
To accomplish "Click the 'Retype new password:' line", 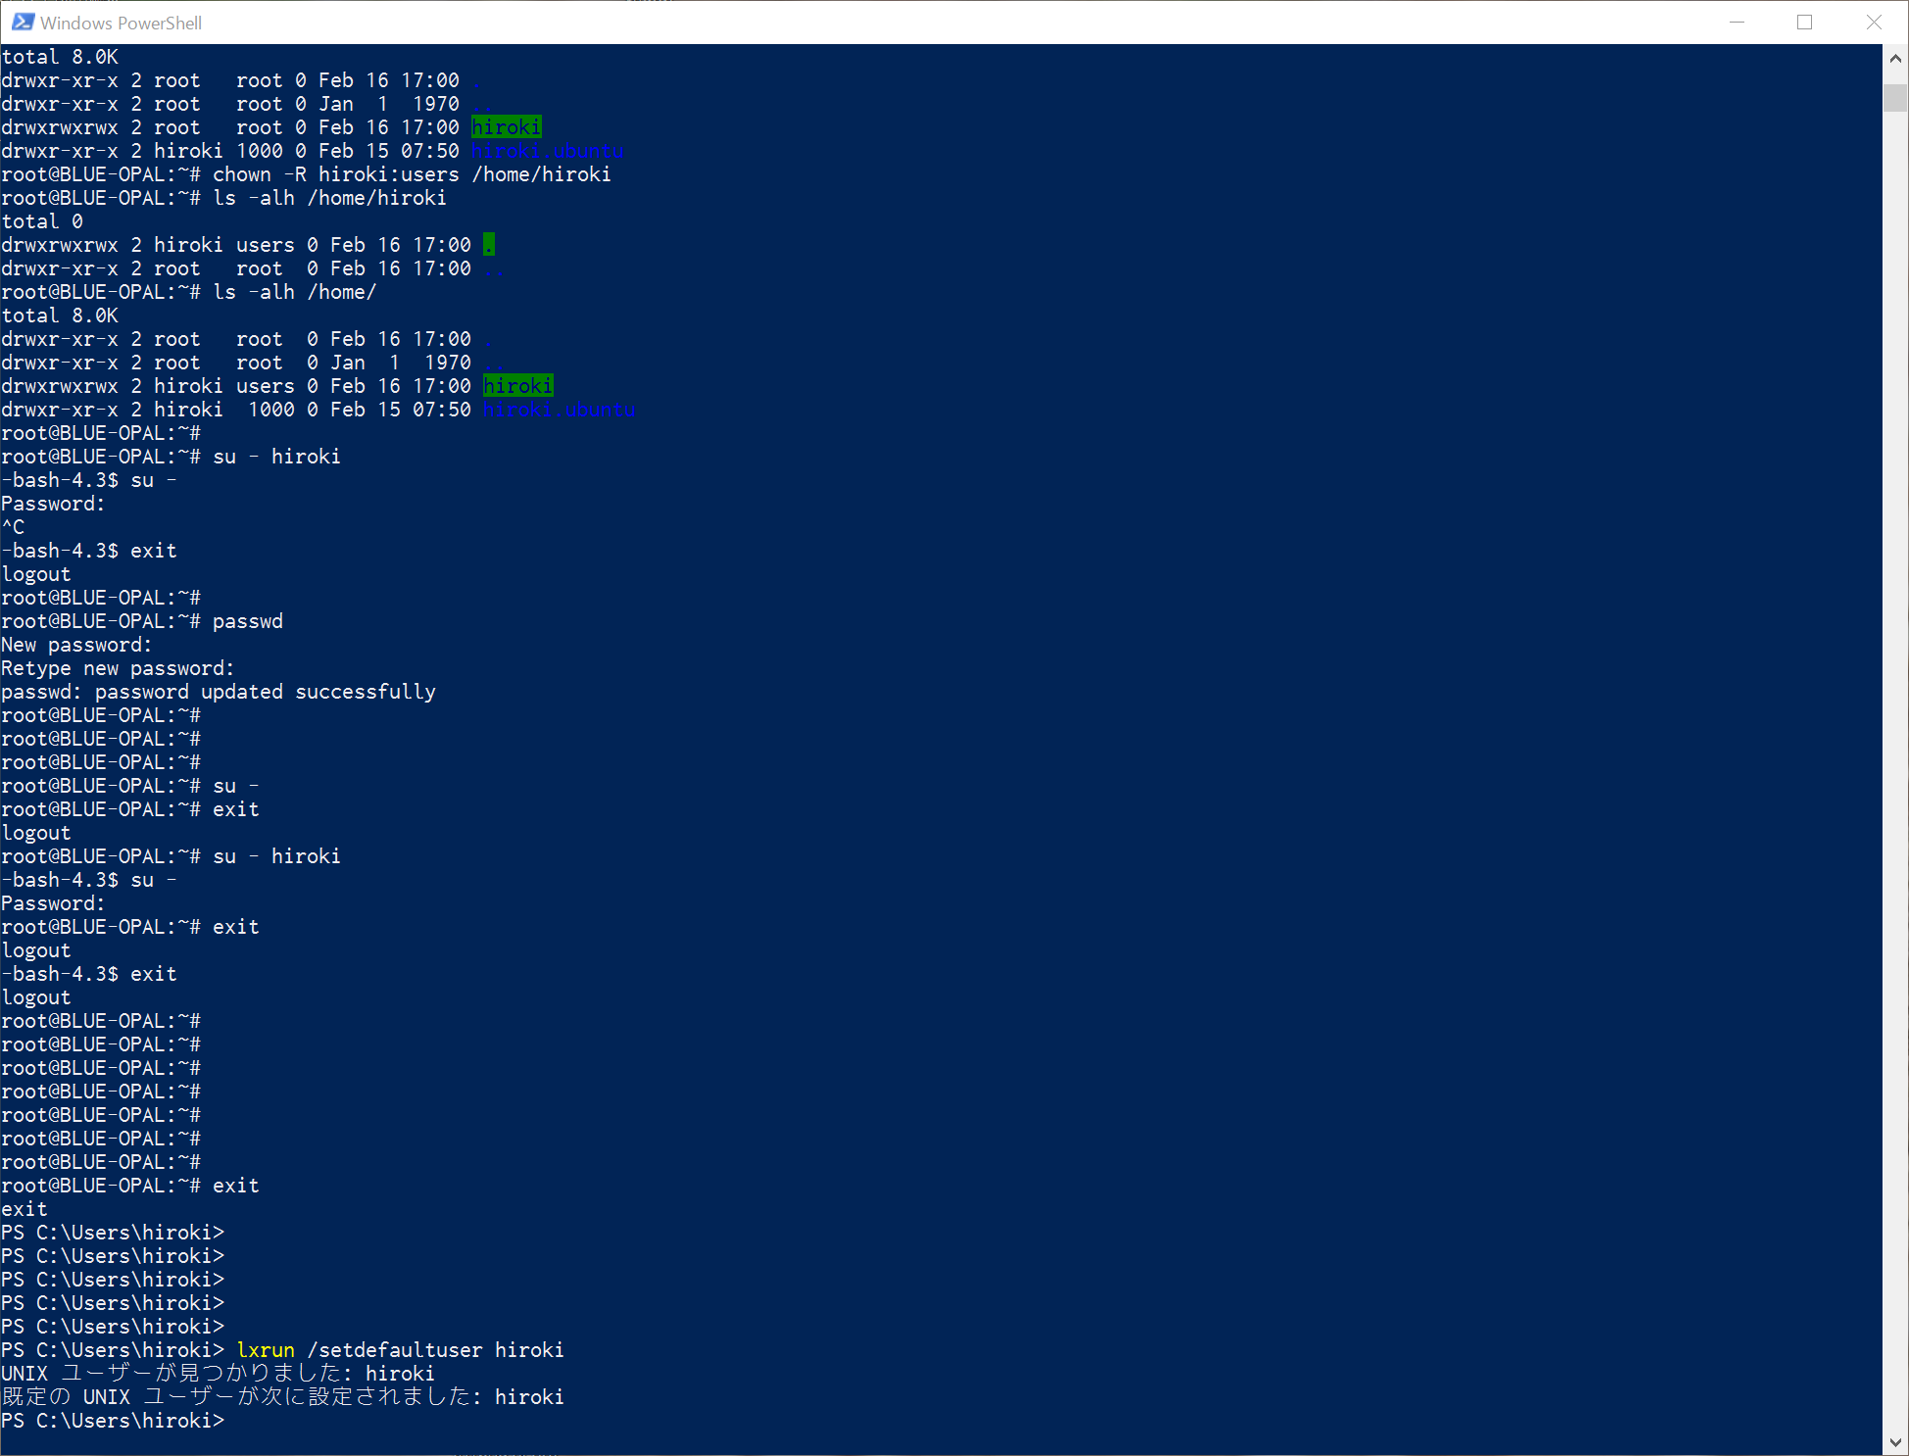I will coord(118,668).
